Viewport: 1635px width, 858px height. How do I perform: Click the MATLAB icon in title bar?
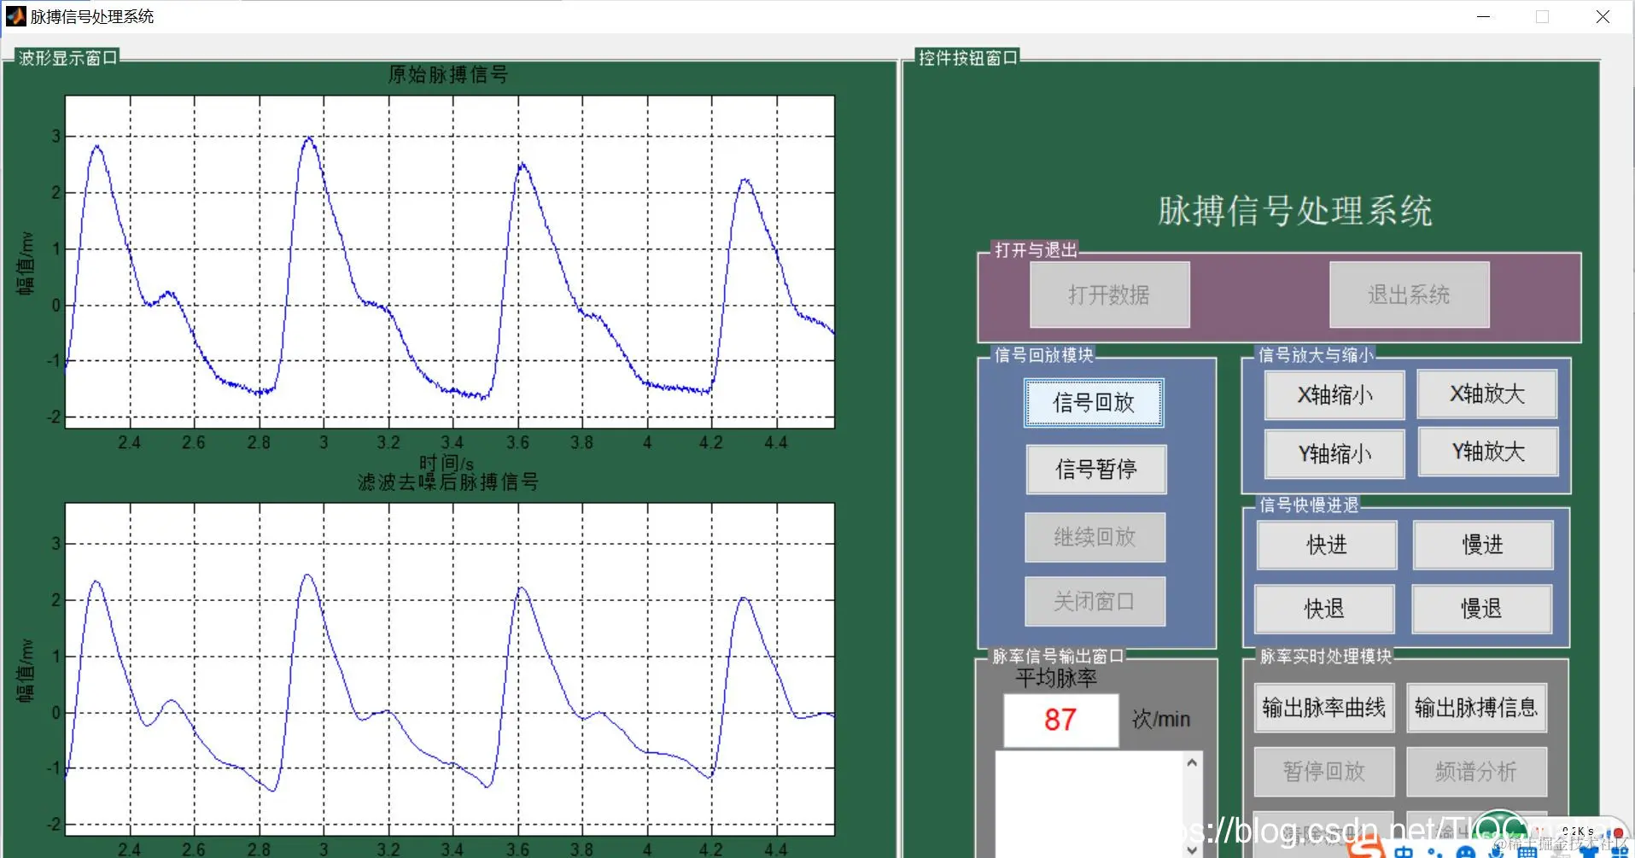16,16
